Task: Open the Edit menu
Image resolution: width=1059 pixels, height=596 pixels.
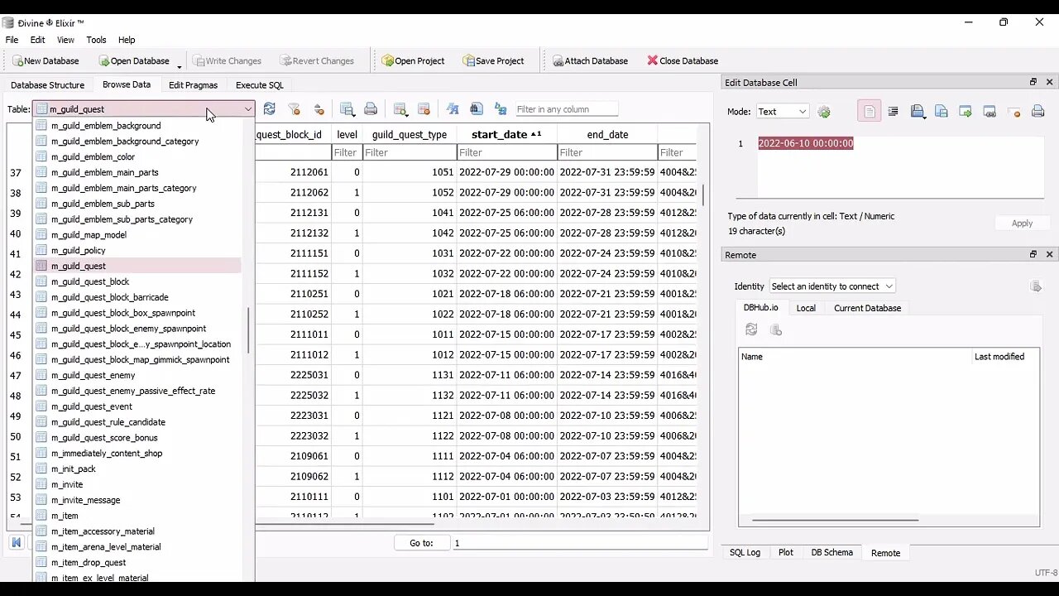Action: coord(38,40)
